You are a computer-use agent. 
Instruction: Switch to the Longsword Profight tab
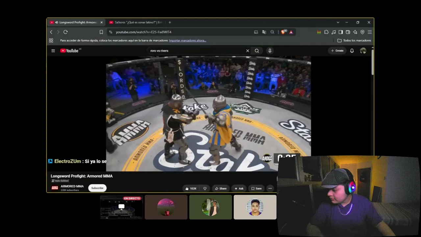point(76,22)
